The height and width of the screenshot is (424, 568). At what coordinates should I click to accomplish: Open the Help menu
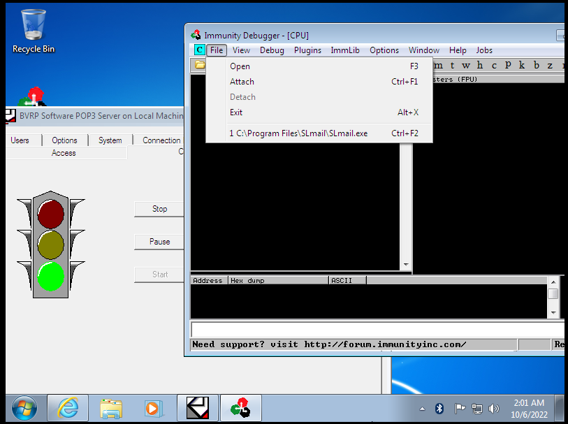coord(458,50)
